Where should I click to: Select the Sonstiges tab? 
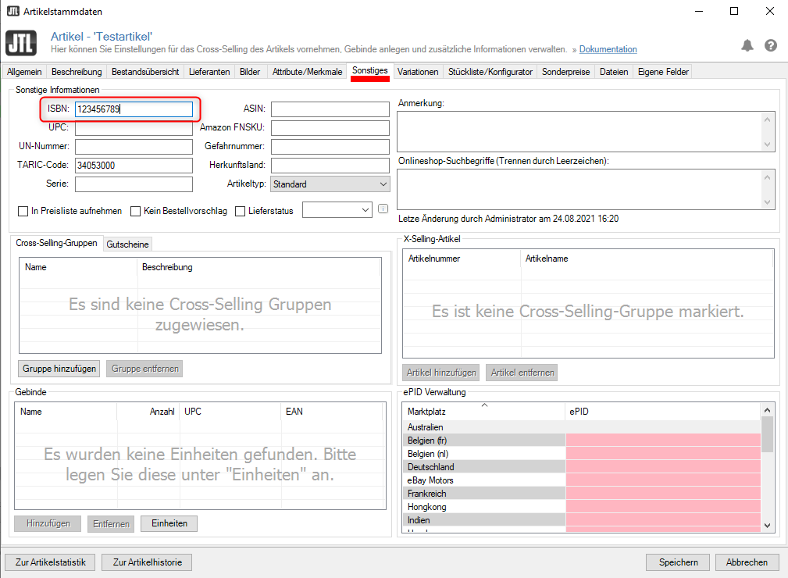coord(370,71)
